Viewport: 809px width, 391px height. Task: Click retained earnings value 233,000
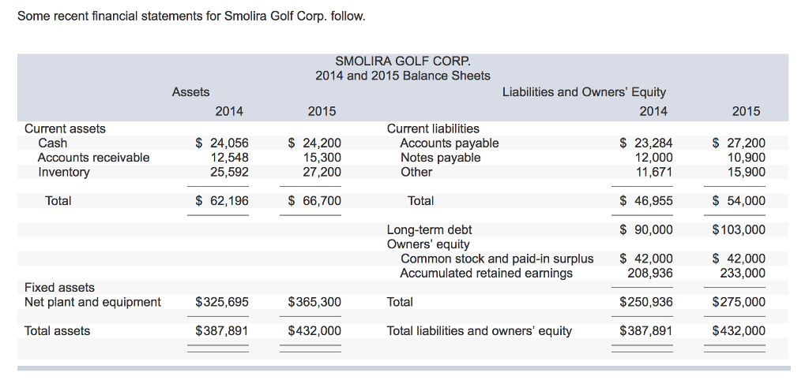(x=743, y=274)
